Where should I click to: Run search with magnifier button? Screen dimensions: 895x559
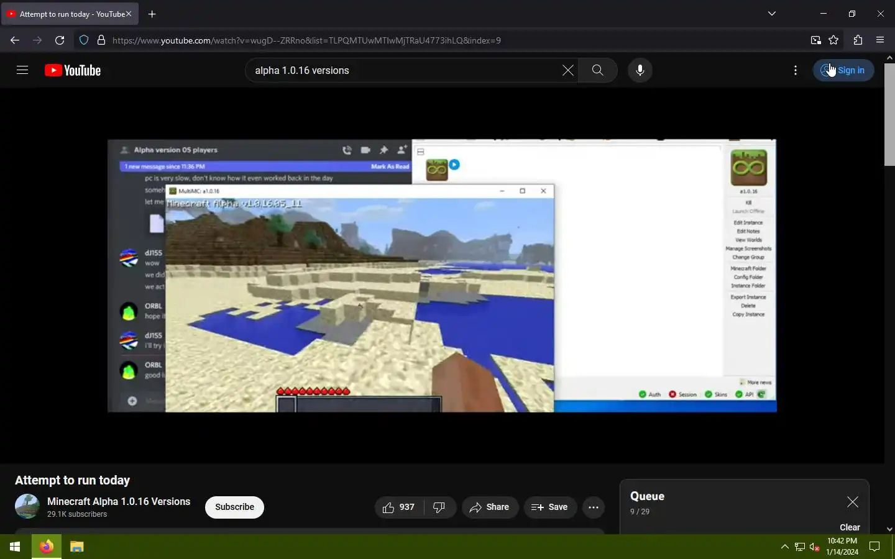597,70
